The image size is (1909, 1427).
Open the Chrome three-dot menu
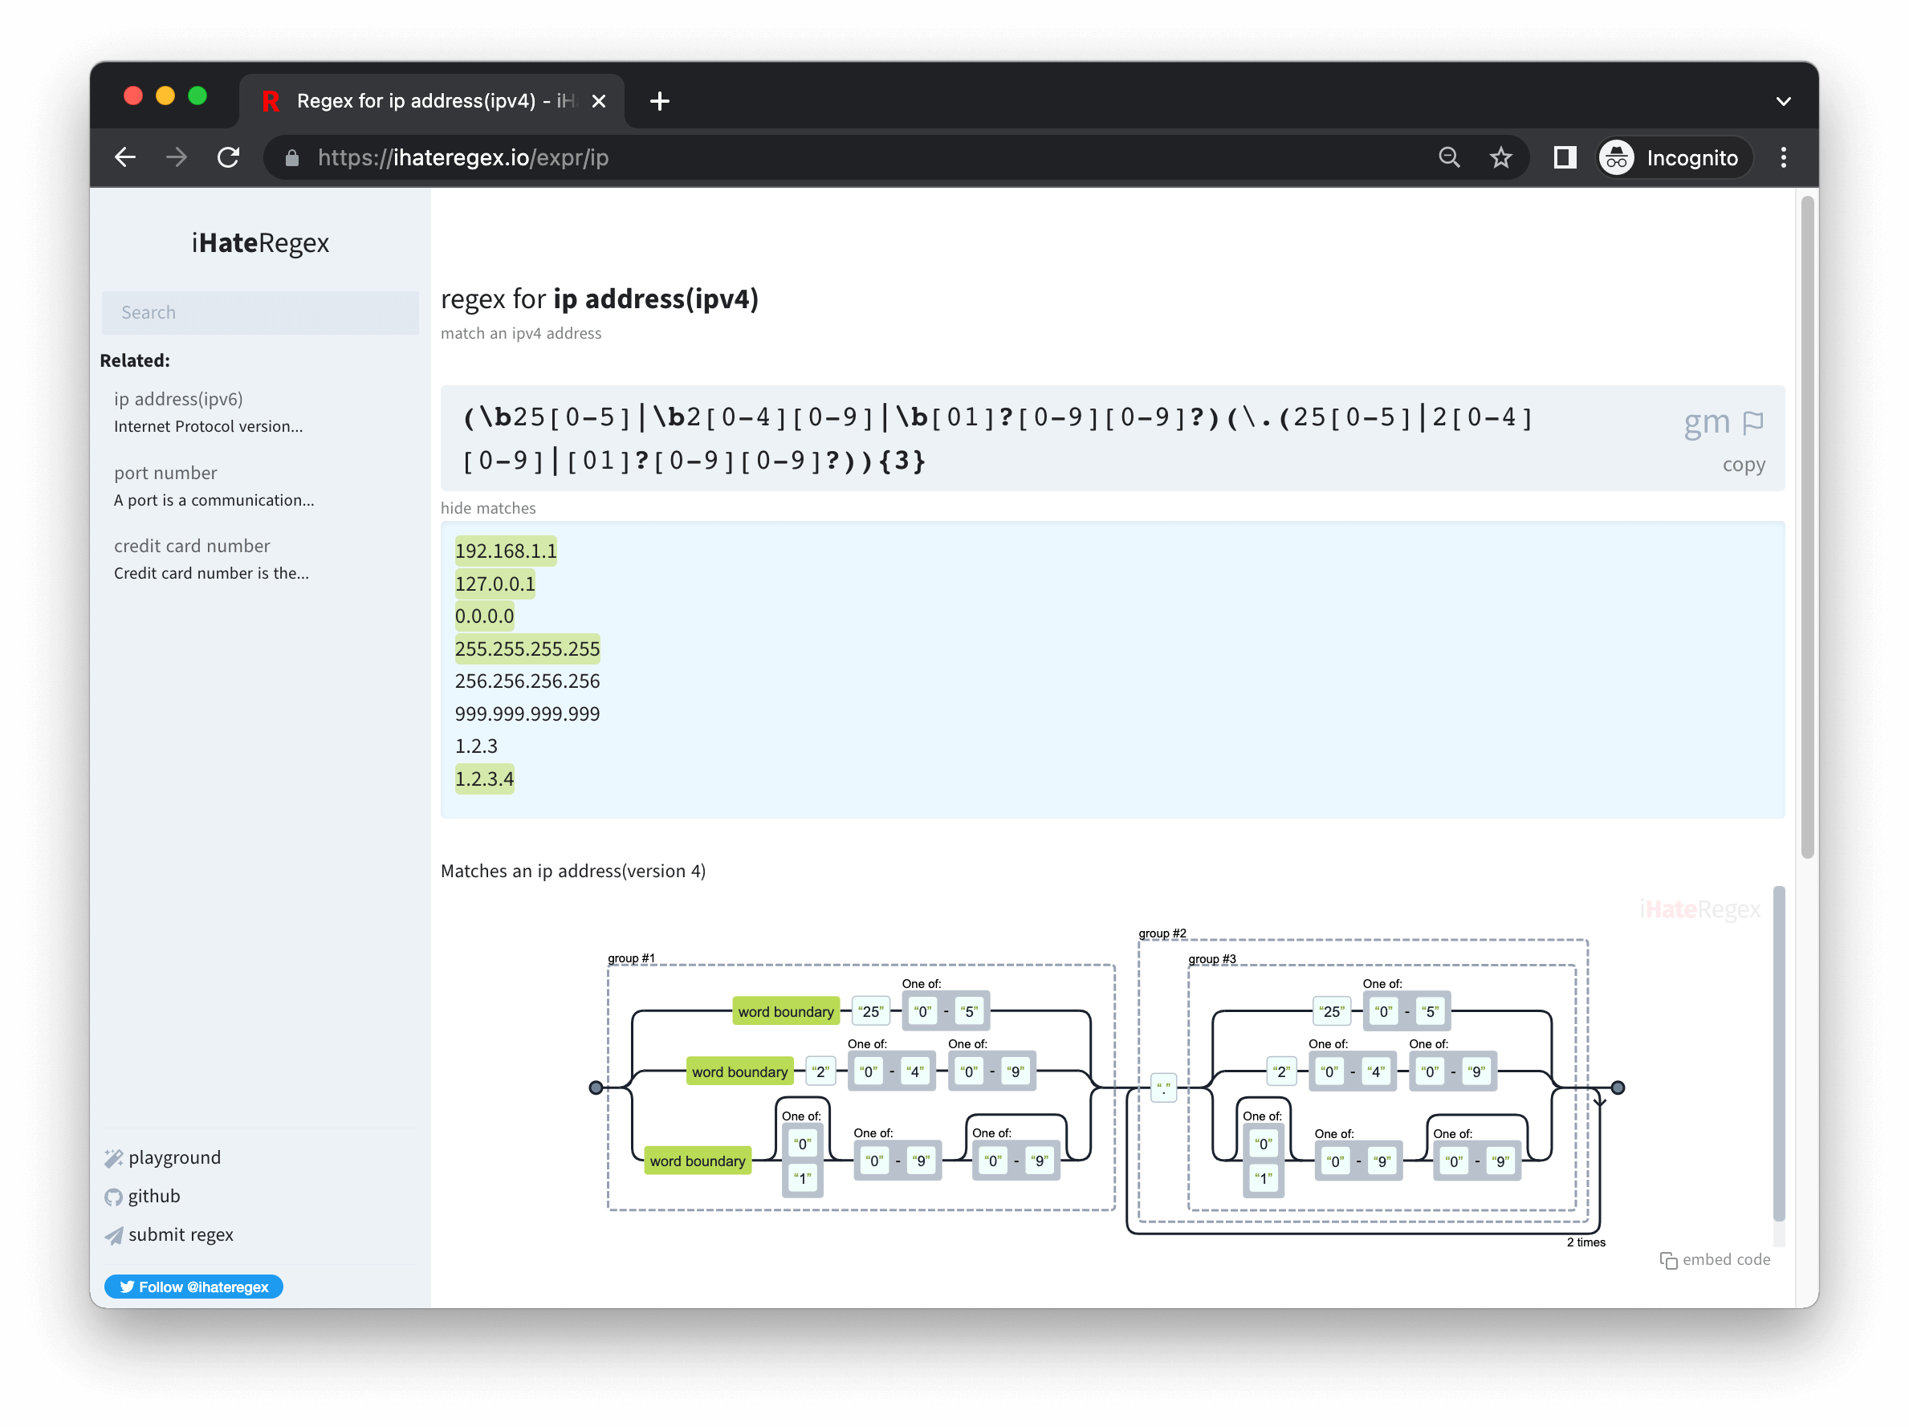(x=1783, y=158)
